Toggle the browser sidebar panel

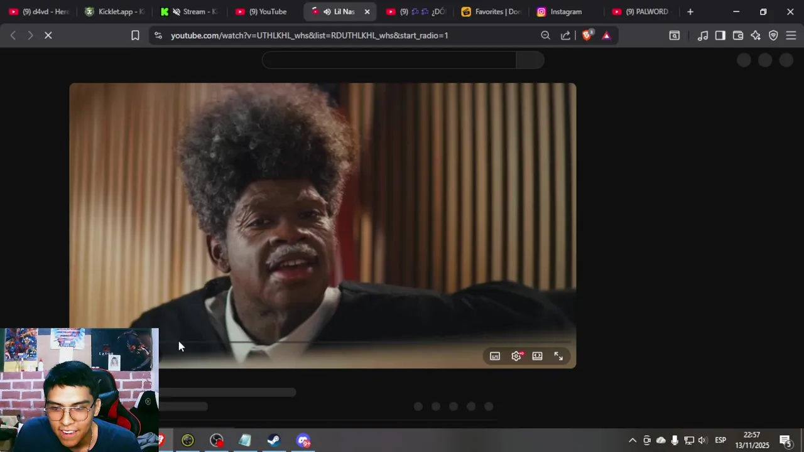720,36
